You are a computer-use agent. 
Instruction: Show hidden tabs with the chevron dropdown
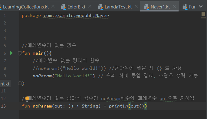click(201, 6)
